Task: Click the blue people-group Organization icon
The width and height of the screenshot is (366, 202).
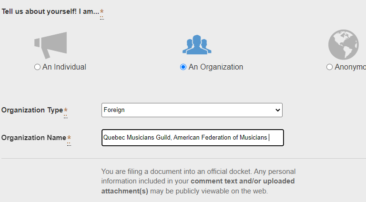Action: tap(197, 45)
